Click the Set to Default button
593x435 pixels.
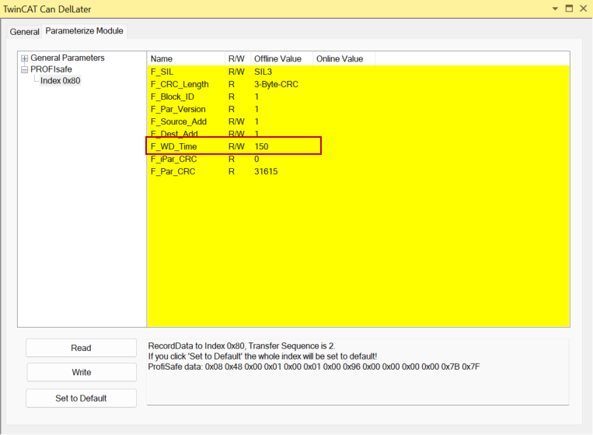tap(81, 398)
